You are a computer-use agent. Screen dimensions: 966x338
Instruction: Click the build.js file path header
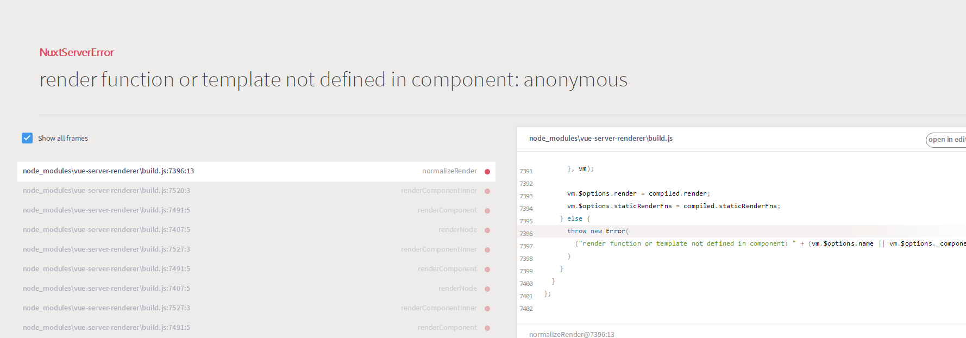(601, 139)
